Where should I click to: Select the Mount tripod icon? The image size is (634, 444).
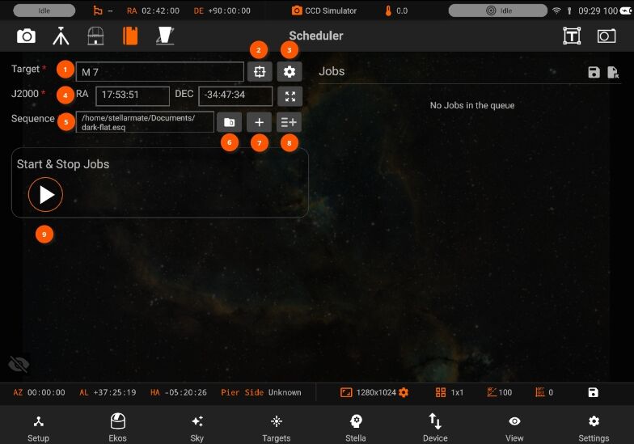point(61,36)
